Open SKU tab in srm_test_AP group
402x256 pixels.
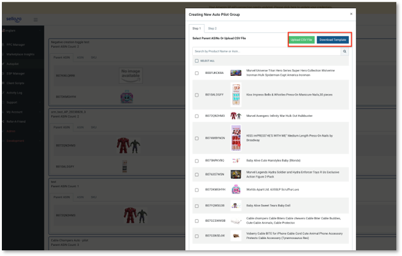coord(94,127)
